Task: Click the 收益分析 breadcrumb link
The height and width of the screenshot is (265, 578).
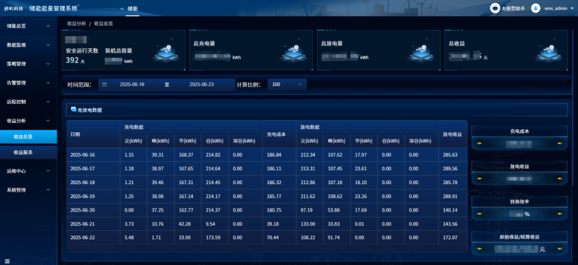Action: [x=77, y=23]
